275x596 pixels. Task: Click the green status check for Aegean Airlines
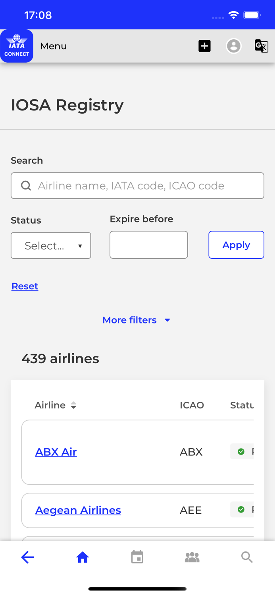coord(241,509)
